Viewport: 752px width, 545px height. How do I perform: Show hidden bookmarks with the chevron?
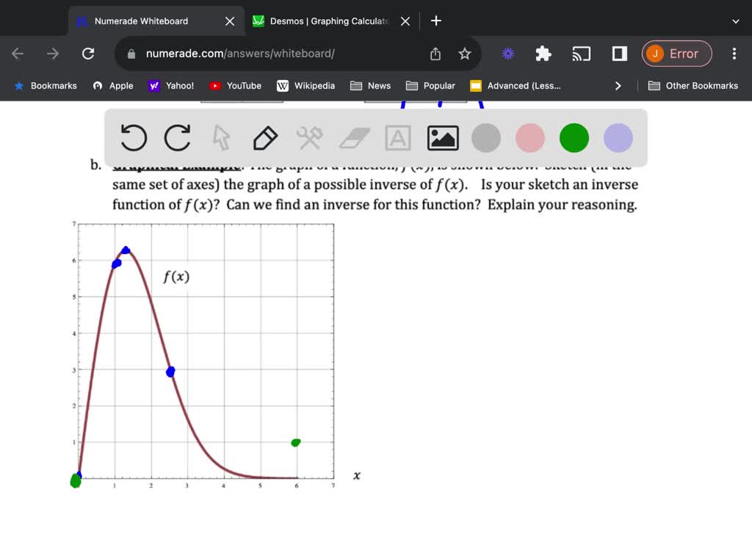click(x=618, y=86)
